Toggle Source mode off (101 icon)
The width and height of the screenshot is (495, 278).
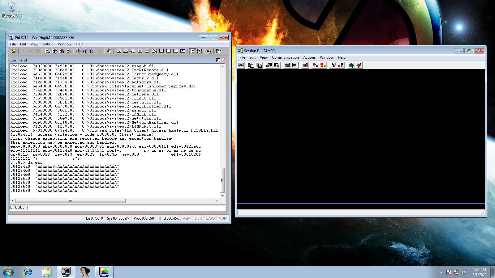click(x=200, y=51)
